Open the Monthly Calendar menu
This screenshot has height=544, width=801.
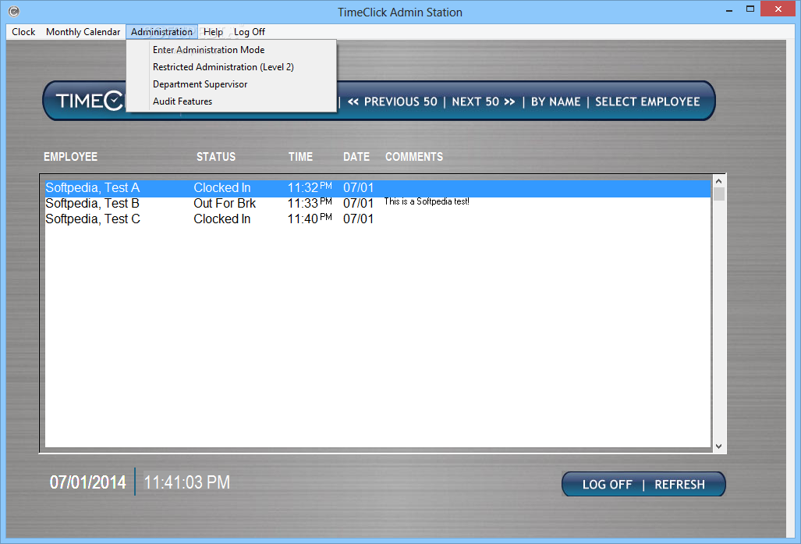point(83,32)
